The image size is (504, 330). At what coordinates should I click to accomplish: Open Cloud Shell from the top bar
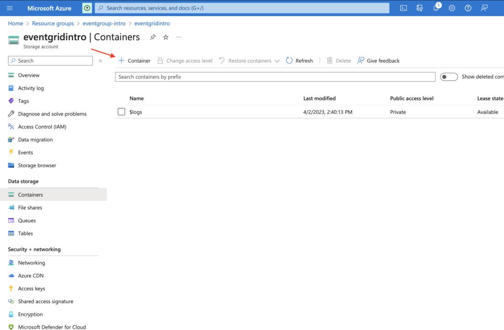tap(403, 8)
